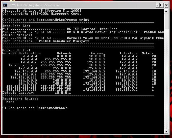Click the 'Interface List' heading
The width and height of the screenshot is (172, 138).
(x=16, y=26)
